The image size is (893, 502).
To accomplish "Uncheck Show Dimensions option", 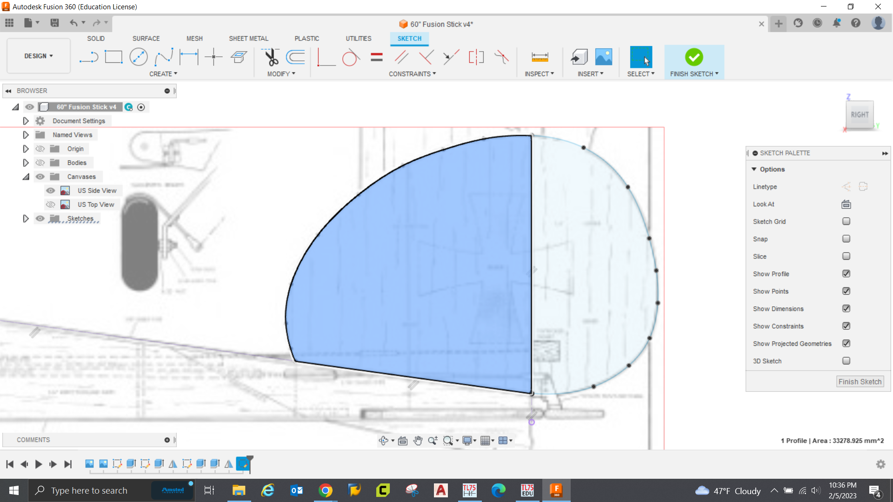I will click(x=846, y=309).
